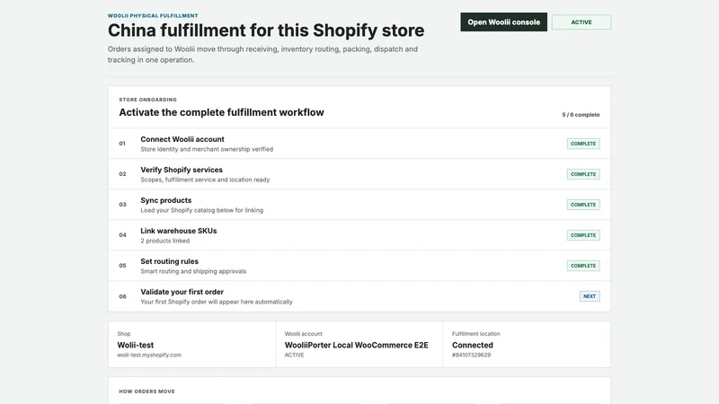Select the Verify Shopify services step
Image resolution: width=719 pixels, height=404 pixels.
tap(359, 174)
